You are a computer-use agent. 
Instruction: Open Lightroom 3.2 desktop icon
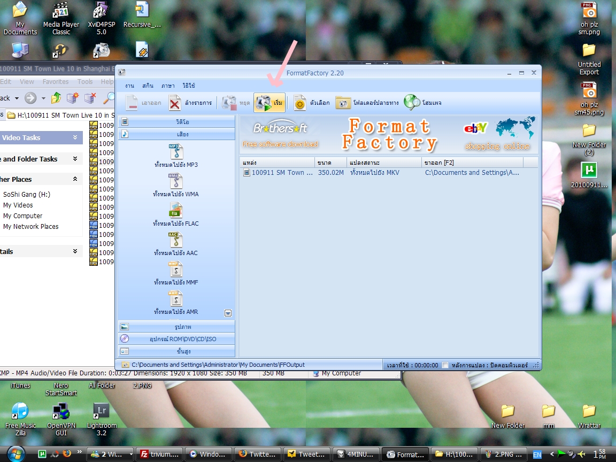(102, 419)
